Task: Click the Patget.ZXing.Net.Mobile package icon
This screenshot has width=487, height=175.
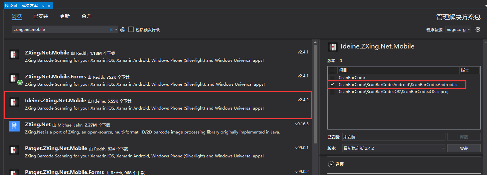Action: click(x=14, y=150)
